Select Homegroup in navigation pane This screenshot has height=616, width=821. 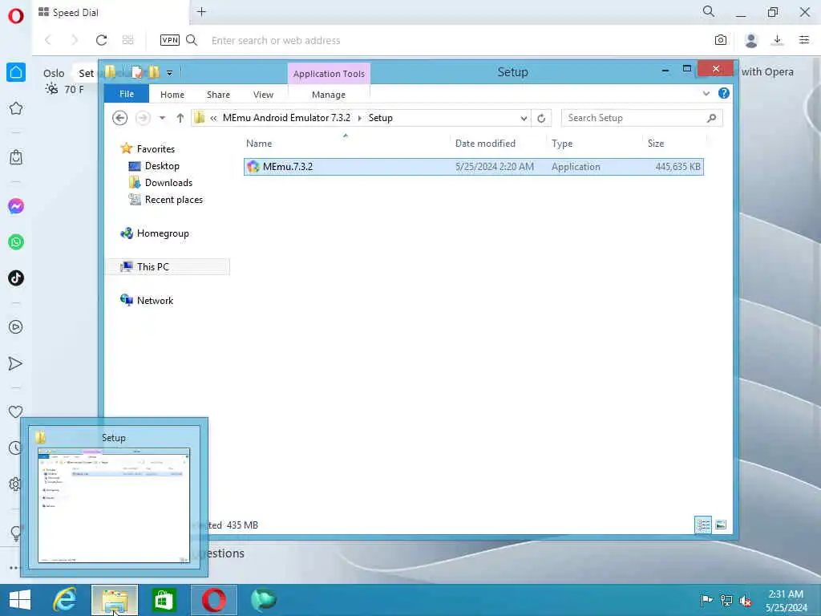162,233
